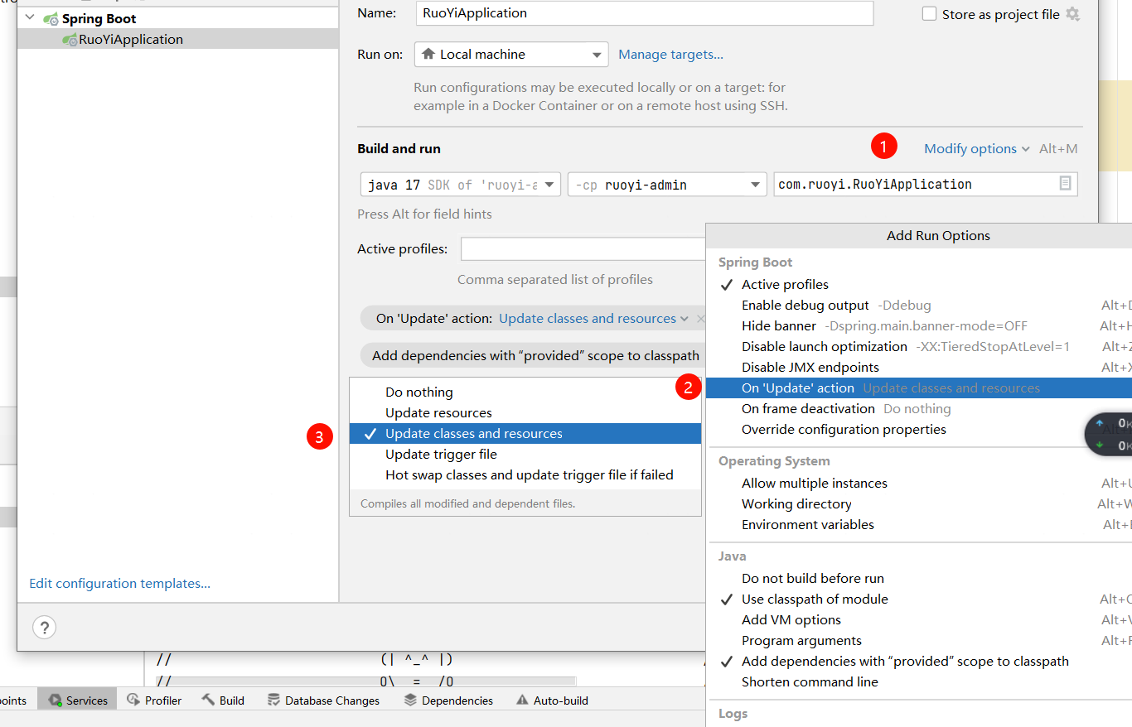
Task: Open the Build tool window tab
Action: 223,701
